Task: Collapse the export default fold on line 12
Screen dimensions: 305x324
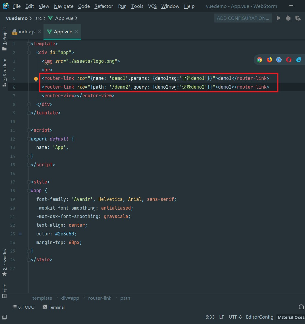Action: 29,139
